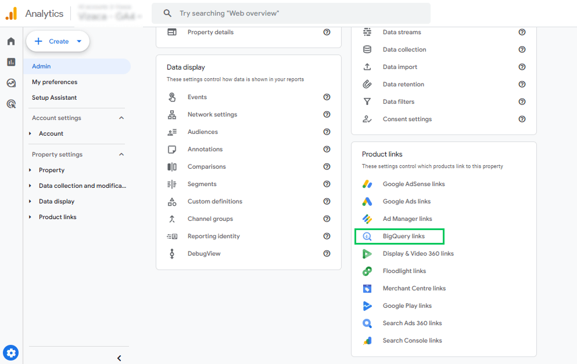Open help for Audiences
The width and height of the screenshot is (577, 364).
pos(327,132)
